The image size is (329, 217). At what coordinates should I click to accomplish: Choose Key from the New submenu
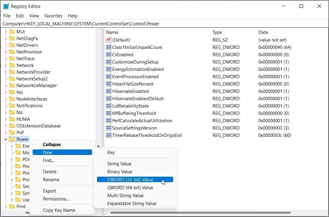[135, 153]
